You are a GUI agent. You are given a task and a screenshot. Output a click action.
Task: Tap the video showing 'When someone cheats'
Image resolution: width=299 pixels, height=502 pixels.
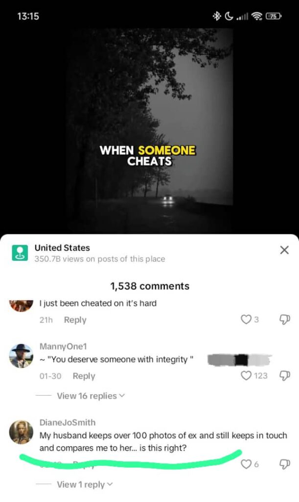(150, 131)
